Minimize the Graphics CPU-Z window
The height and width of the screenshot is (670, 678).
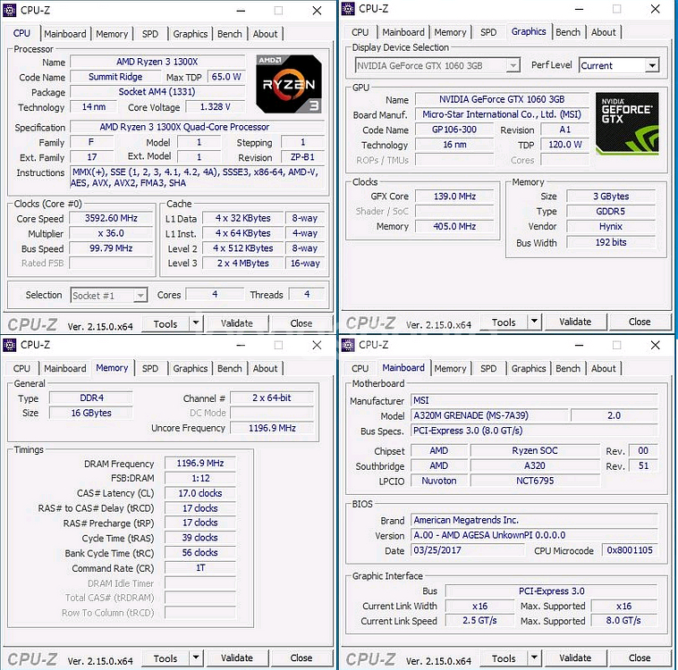click(x=579, y=9)
